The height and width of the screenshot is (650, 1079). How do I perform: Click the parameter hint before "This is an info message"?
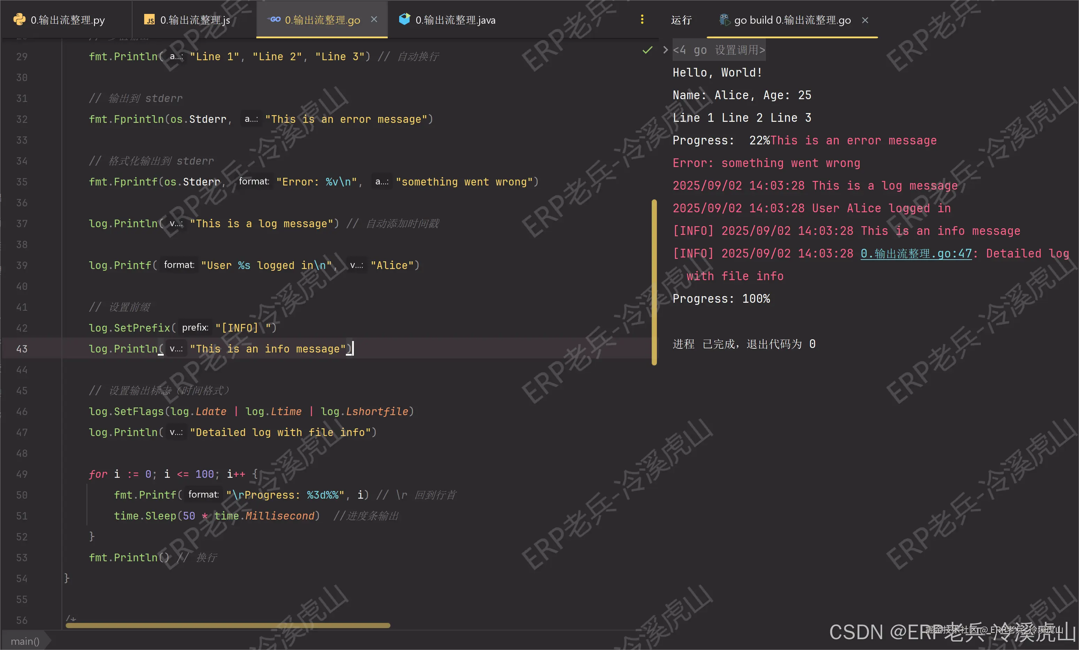[x=176, y=349]
